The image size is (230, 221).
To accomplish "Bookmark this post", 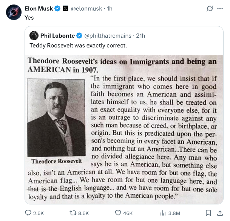I will [x=208, y=213].
